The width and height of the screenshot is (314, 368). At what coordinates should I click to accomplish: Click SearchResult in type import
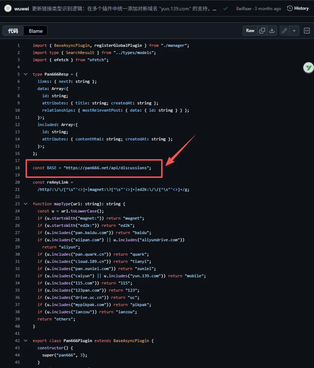(80, 53)
